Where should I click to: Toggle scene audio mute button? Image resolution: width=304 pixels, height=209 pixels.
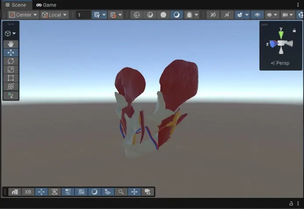[x=227, y=15]
